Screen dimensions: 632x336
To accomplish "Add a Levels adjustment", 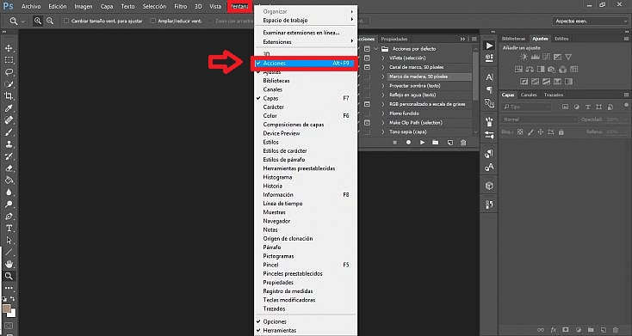I will click(535, 57).
